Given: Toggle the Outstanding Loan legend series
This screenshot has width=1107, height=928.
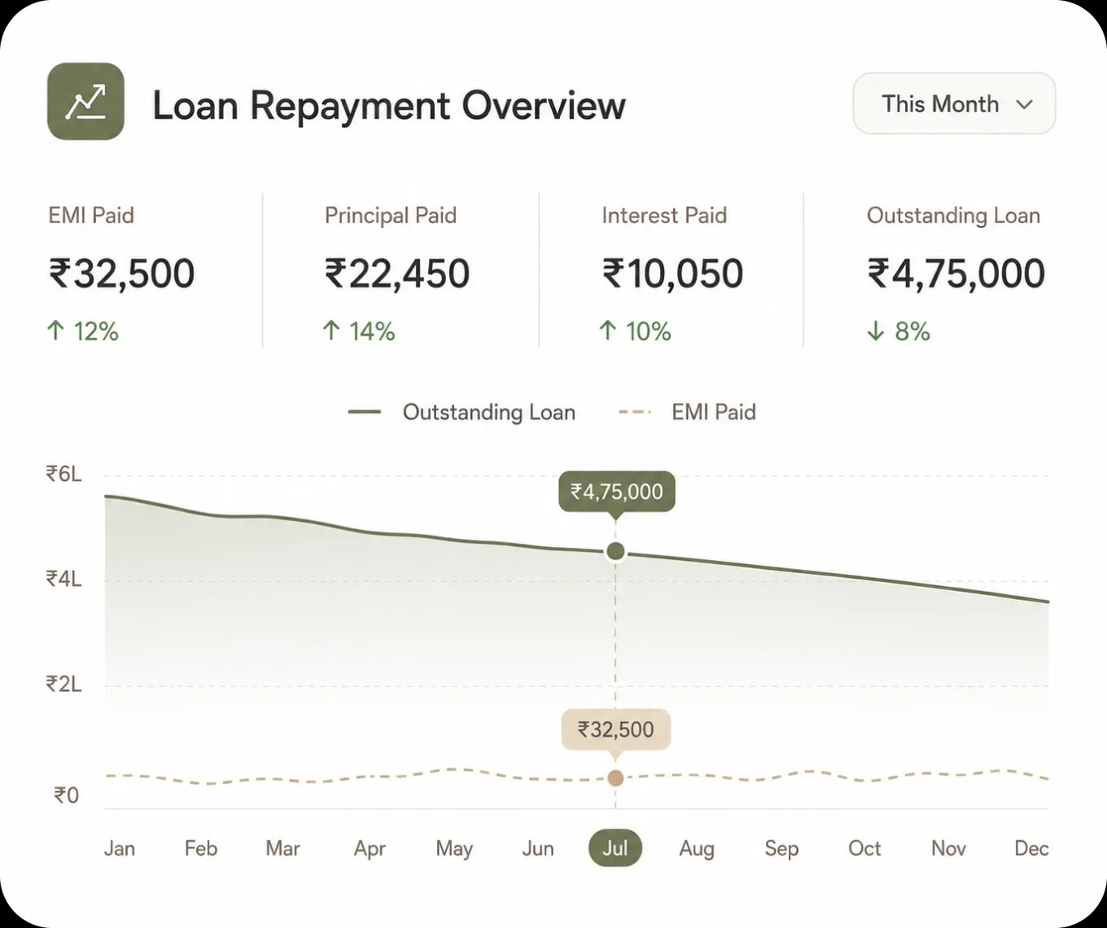Looking at the screenshot, I should tap(462, 412).
